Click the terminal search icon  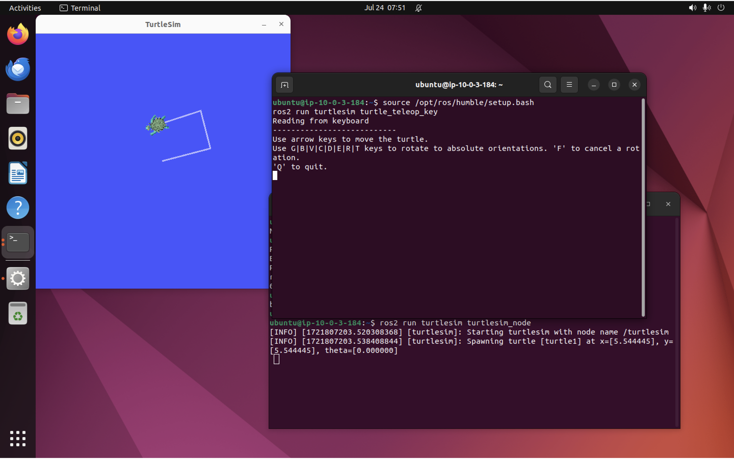(547, 85)
